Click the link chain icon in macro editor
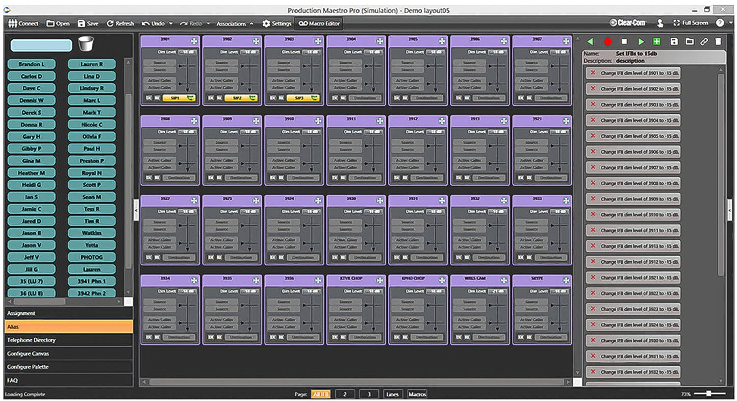The width and height of the screenshot is (737, 401). click(704, 42)
